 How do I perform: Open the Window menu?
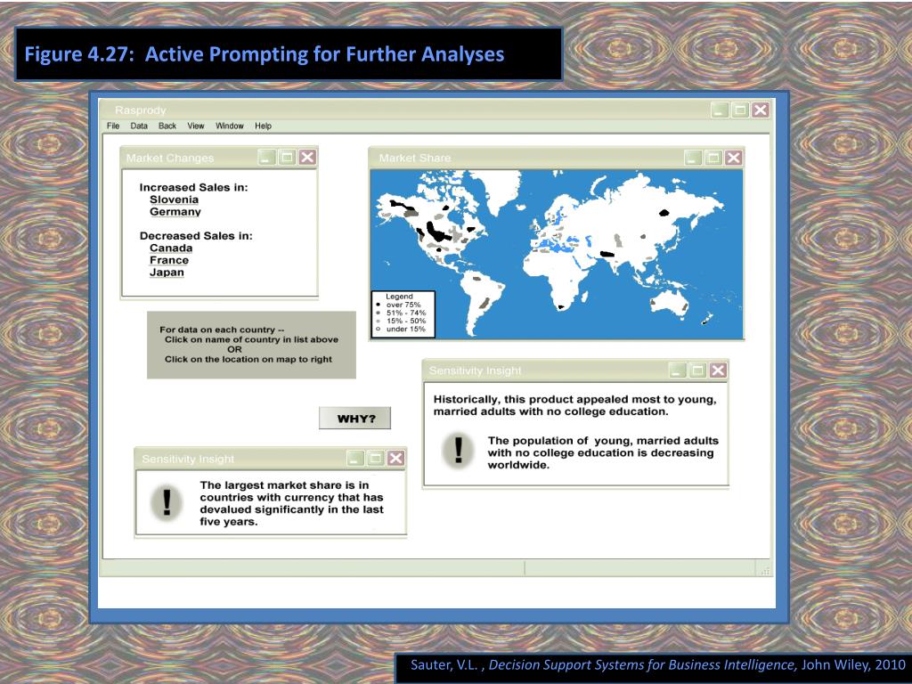[x=230, y=126]
